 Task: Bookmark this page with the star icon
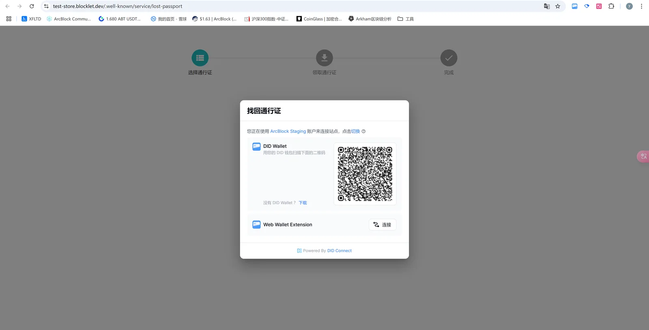[558, 6]
